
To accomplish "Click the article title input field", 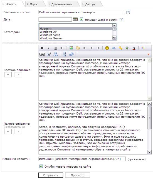I will (x=81, y=12).
